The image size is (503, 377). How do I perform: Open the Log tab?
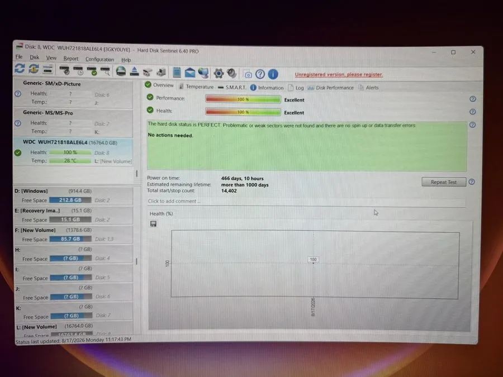(296, 88)
